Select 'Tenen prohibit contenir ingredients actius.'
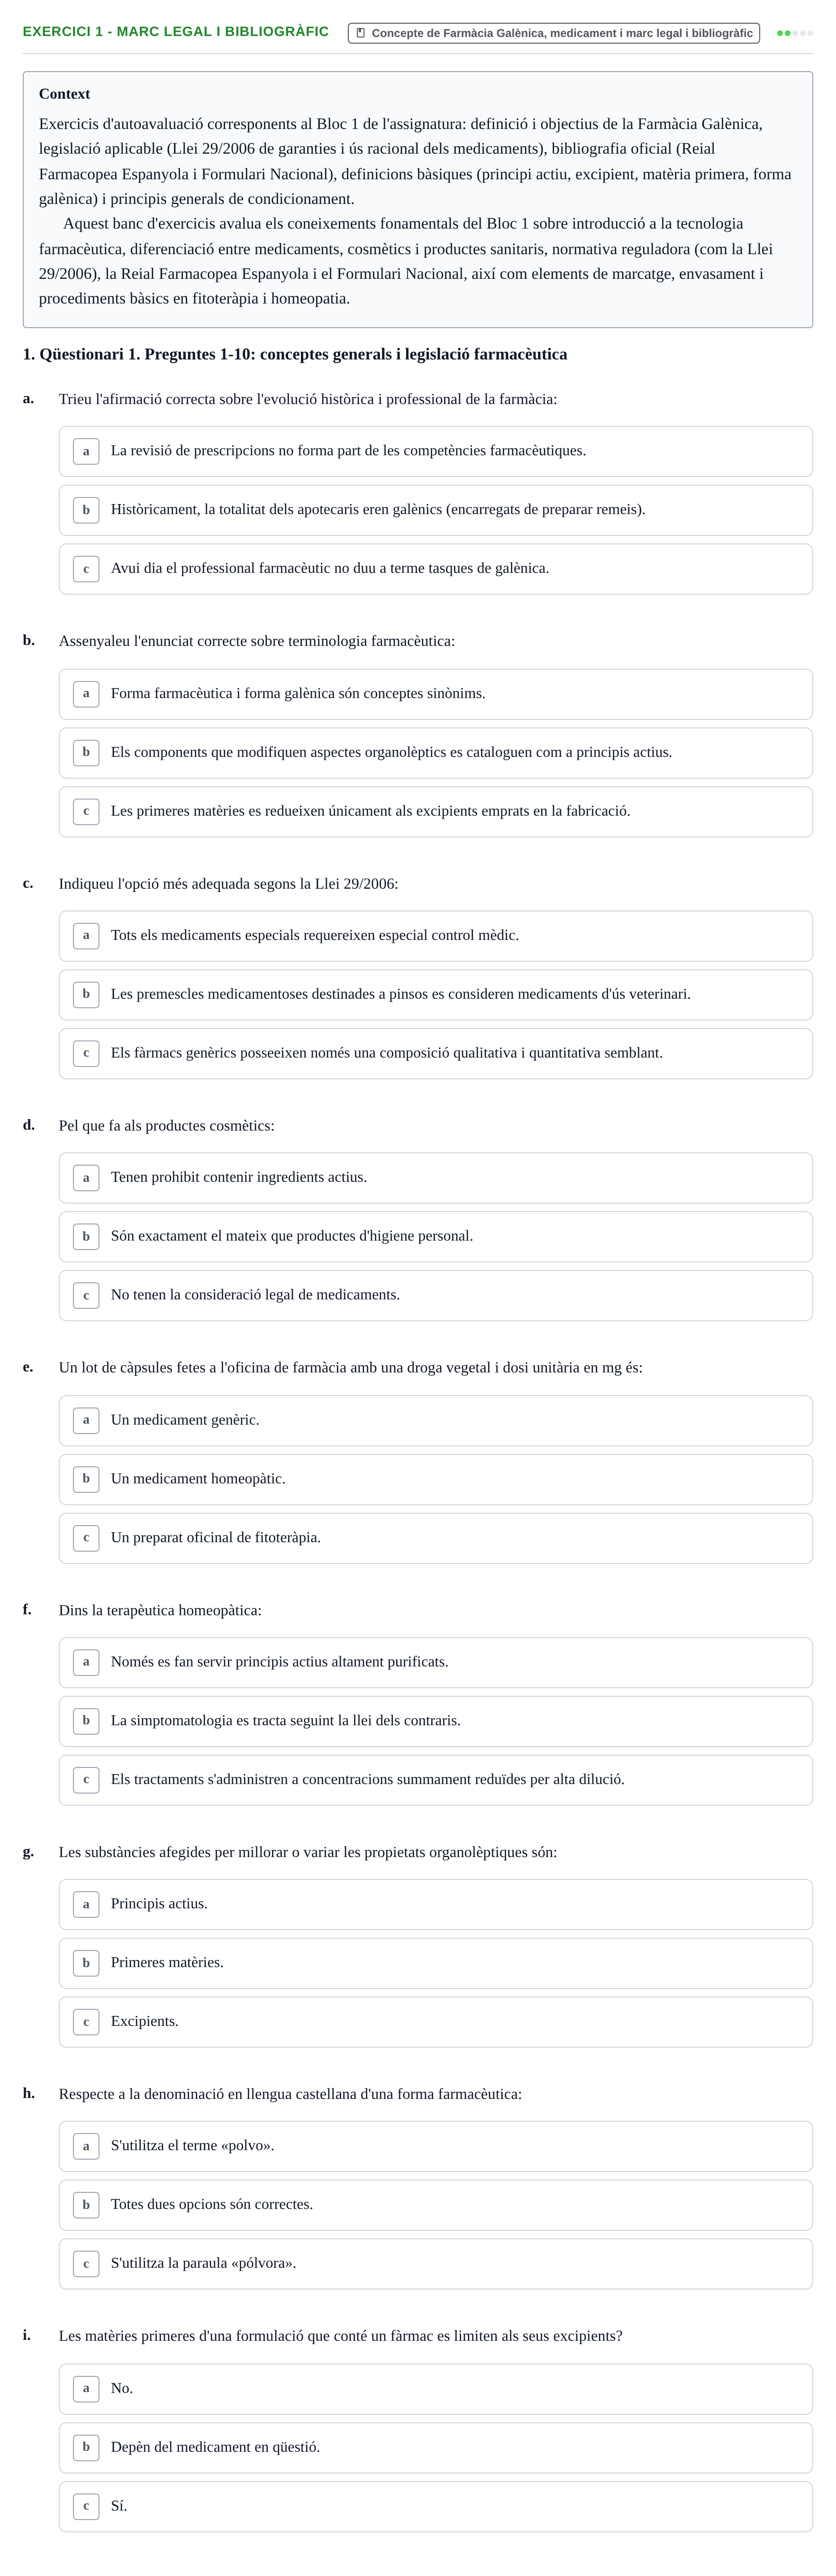Image resolution: width=836 pixels, height=2576 pixels. coord(436,1178)
